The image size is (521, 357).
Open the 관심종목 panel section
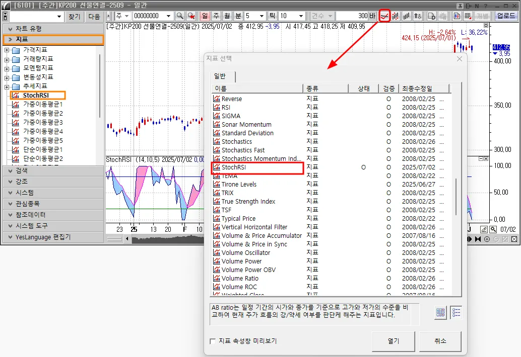tap(53, 204)
